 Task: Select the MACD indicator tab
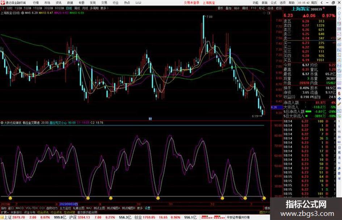(x=20, y=208)
